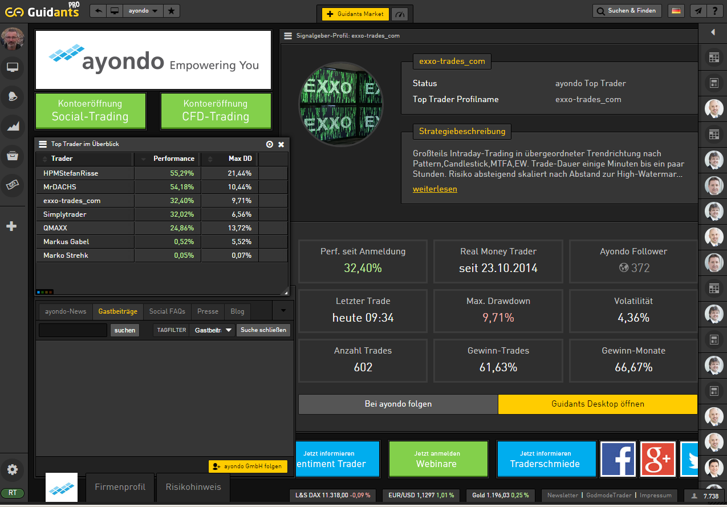The height and width of the screenshot is (507, 727).
Task: Select the German flag language switcher
Action: click(676, 11)
